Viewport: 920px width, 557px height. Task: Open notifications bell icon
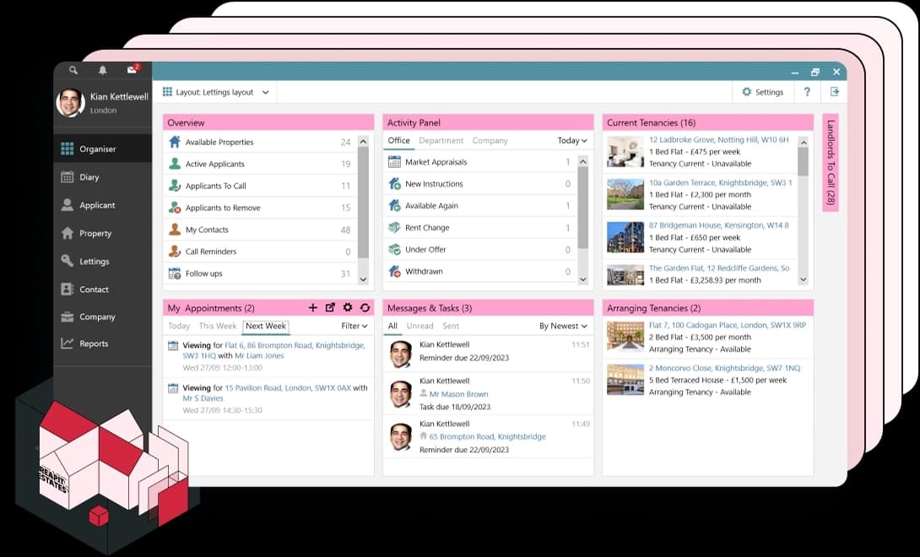point(103,70)
